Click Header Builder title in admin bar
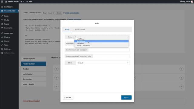The height and width of the screenshot is (109, 194). [x=13, y=2]
